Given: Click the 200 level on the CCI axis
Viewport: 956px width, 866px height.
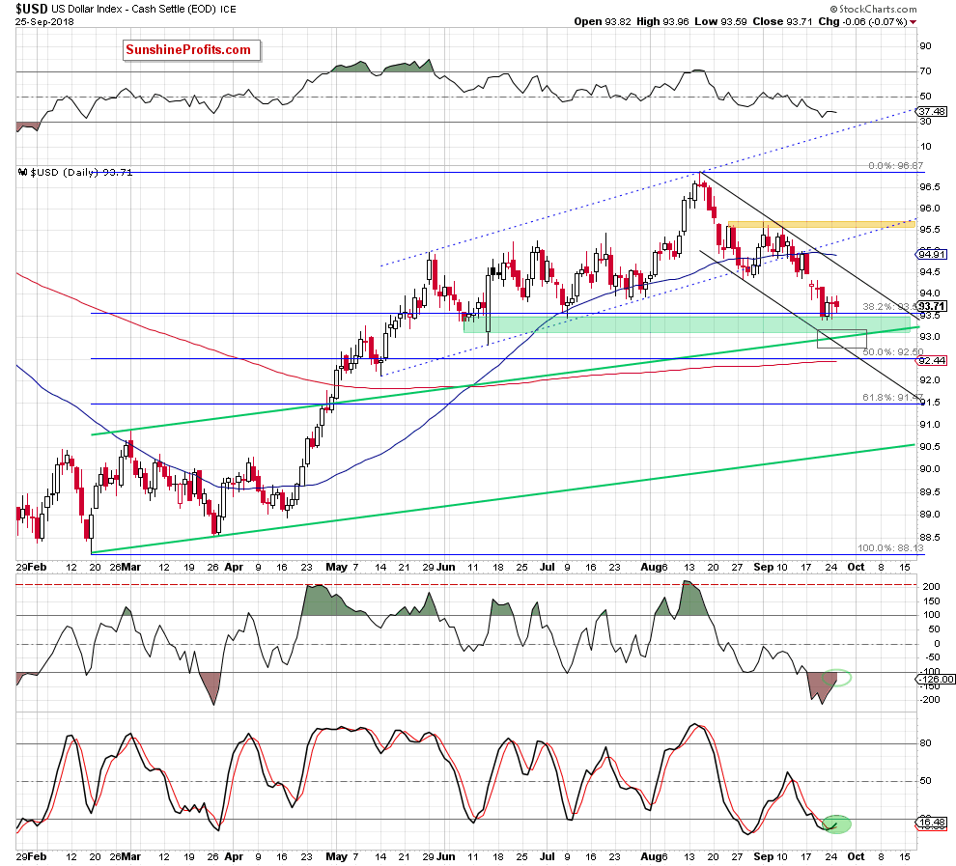Looking at the screenshot, I should coord(931,586).
